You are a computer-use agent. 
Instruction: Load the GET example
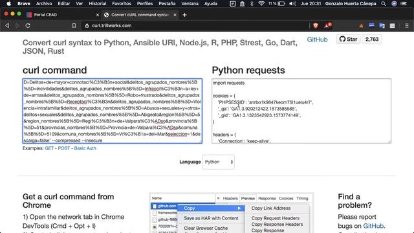(x=49, y=148)
